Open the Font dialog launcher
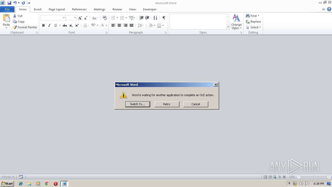332x187 pixels. [106, 33]
